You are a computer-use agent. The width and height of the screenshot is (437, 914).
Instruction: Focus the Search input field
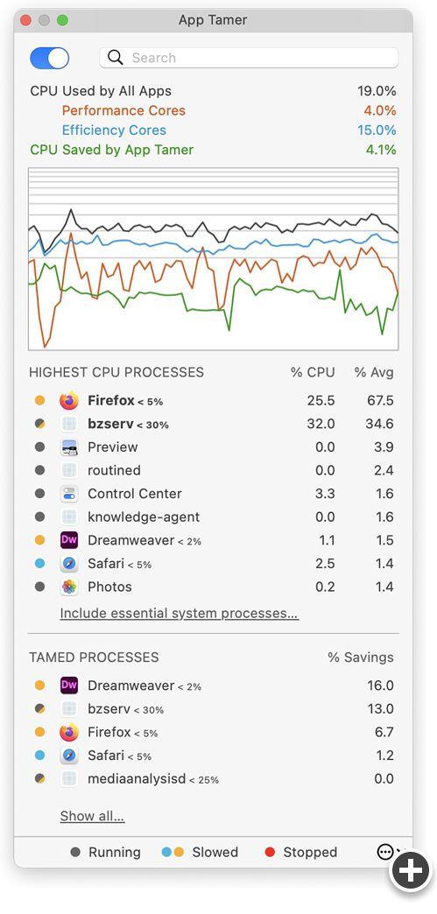pos(249,58)
